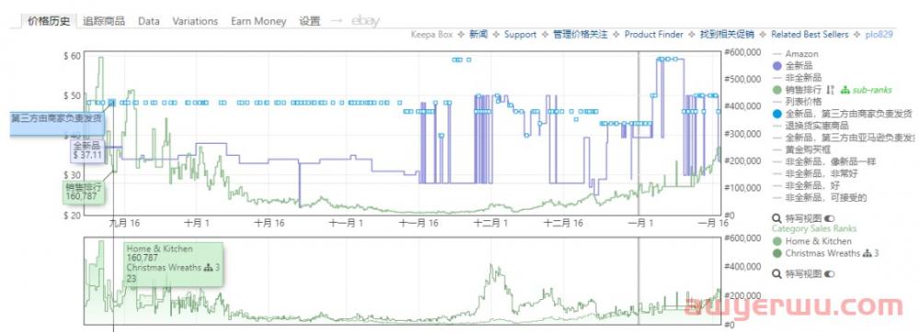
Task: Click the lower 特写视图 magnifier icon
Action: pyautogui.click(x=777, y=273)
